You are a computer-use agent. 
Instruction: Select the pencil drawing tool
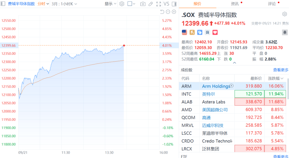[x=151, y=4]
